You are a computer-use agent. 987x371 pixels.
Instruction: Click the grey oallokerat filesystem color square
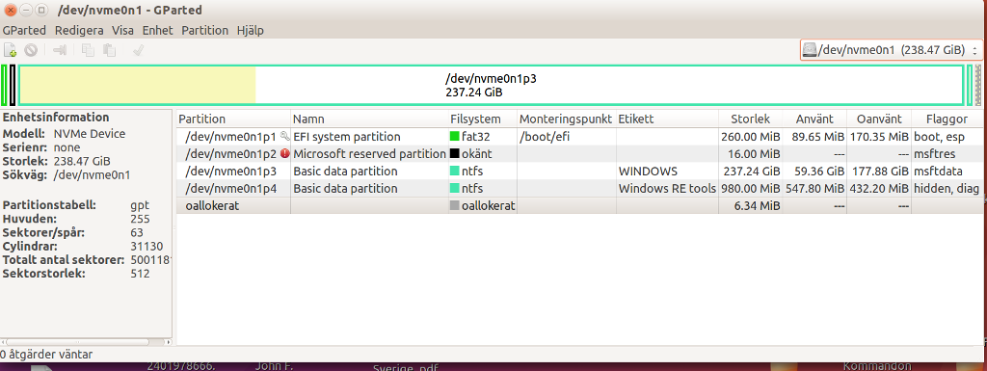pyautogui.click(x=455, y=205)
